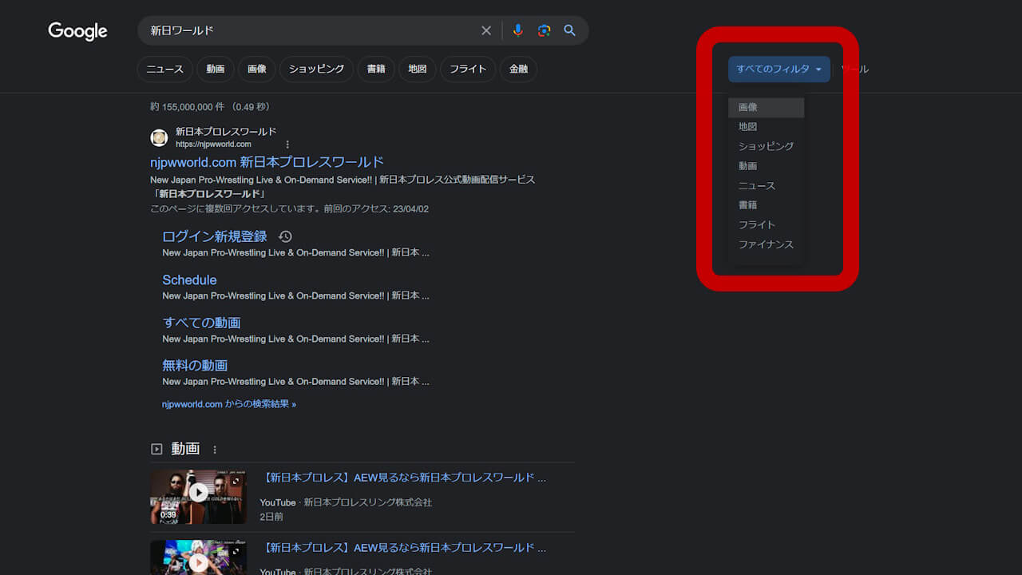This screenshot has height=575, width=1022.
Task: Click njpwworld.com からの検索結果 link
Action: point(228,404)
